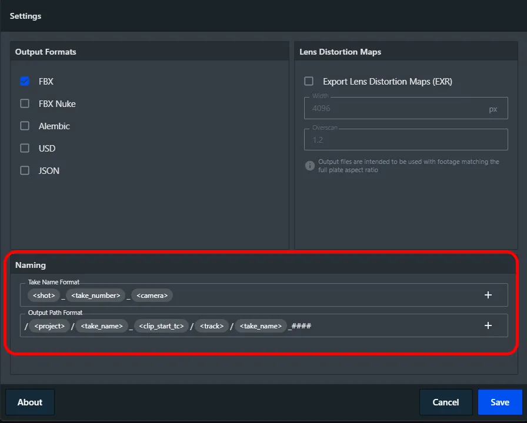
Task: Select the <take_name> token before _####
Action: pyautogui.click(x=261, y=326)
